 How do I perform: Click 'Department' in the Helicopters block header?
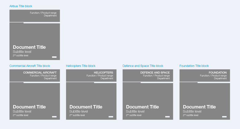(107, 78)
